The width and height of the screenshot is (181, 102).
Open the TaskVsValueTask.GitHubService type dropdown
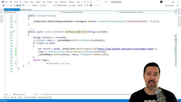tap(89, 12)
